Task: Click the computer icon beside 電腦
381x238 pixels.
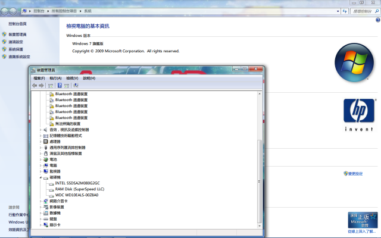Action: point(45,165)
